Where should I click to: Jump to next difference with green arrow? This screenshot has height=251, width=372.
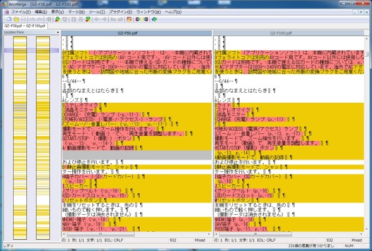click(x=57, y=19)
